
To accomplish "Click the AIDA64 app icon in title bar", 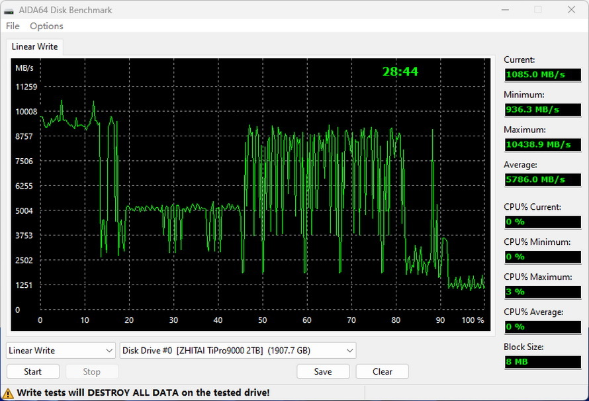I will (x=9, y=10).
